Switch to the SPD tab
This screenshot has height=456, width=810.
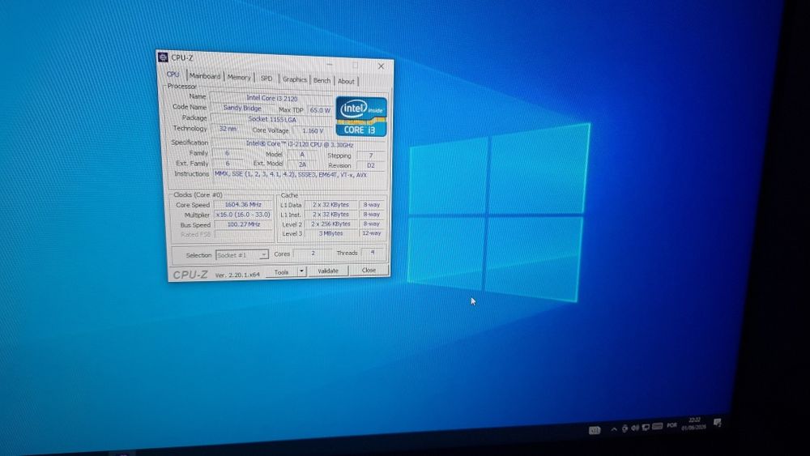coord(266,79)
